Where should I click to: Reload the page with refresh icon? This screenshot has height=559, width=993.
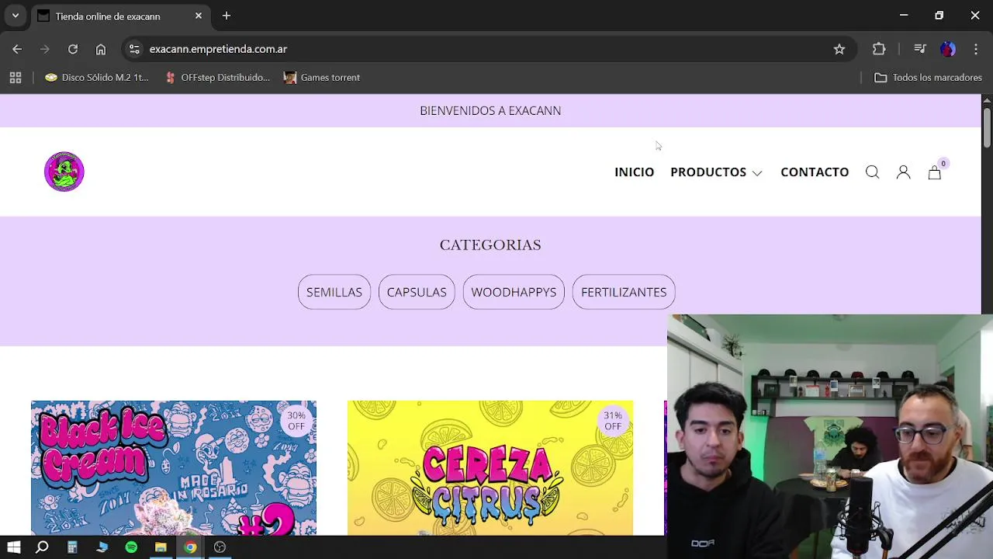(73, 49)
